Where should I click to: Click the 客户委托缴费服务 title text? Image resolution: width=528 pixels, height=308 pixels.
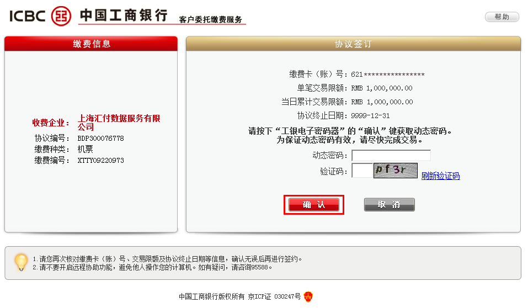[210, 19]
